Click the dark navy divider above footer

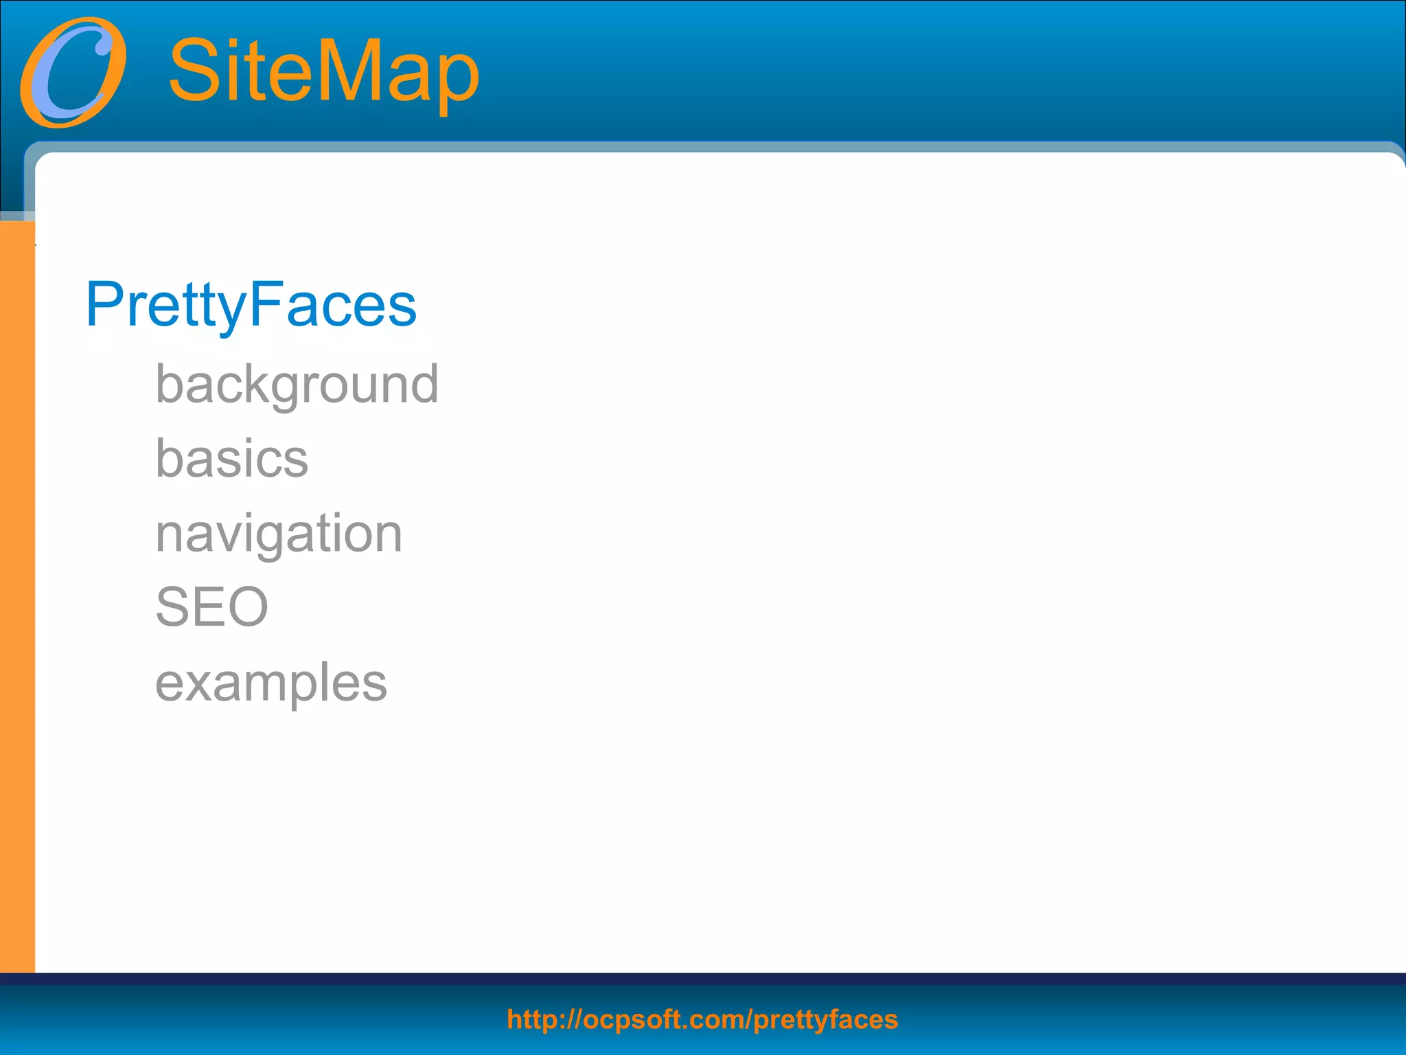[x=703, y=979]
